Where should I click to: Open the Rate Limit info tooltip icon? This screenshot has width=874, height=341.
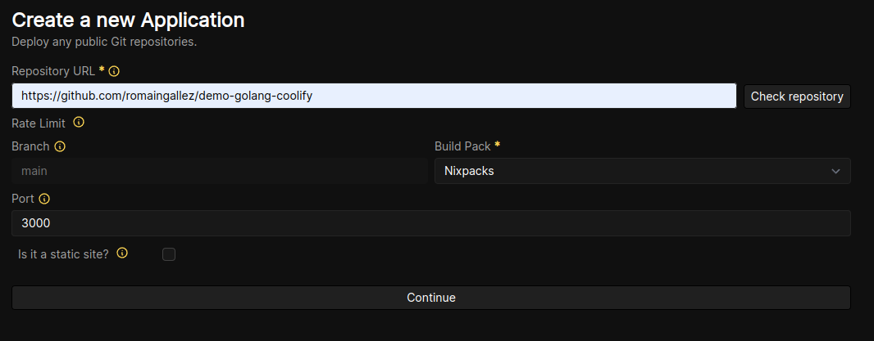[79, 123]
